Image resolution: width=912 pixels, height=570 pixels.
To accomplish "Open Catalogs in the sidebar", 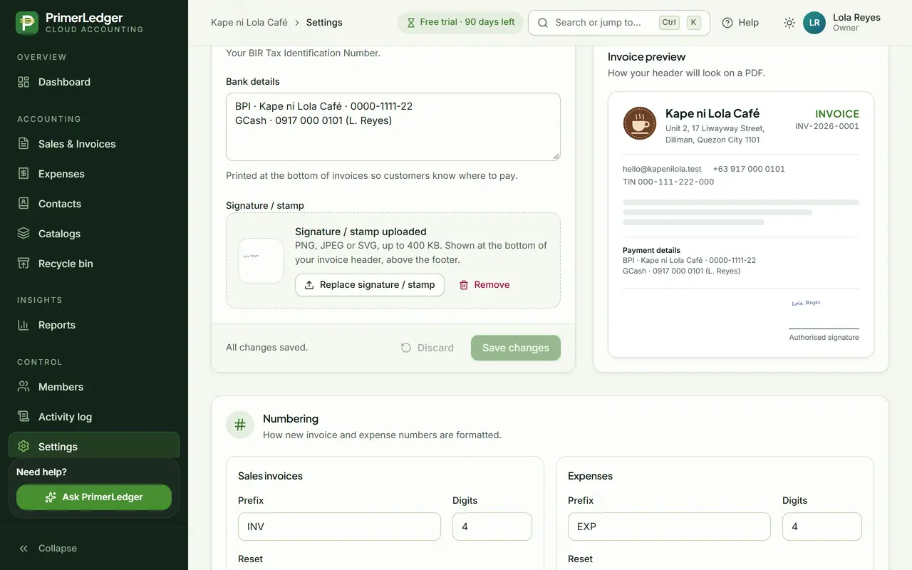I will click(94, 234).
